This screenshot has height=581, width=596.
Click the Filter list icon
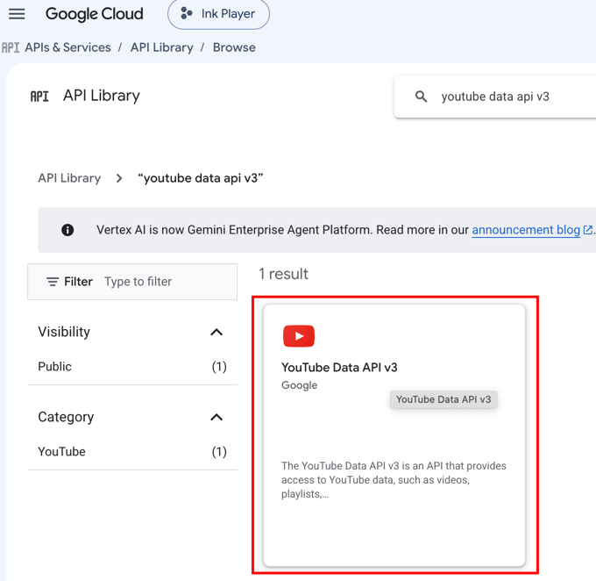pos(53,282)
